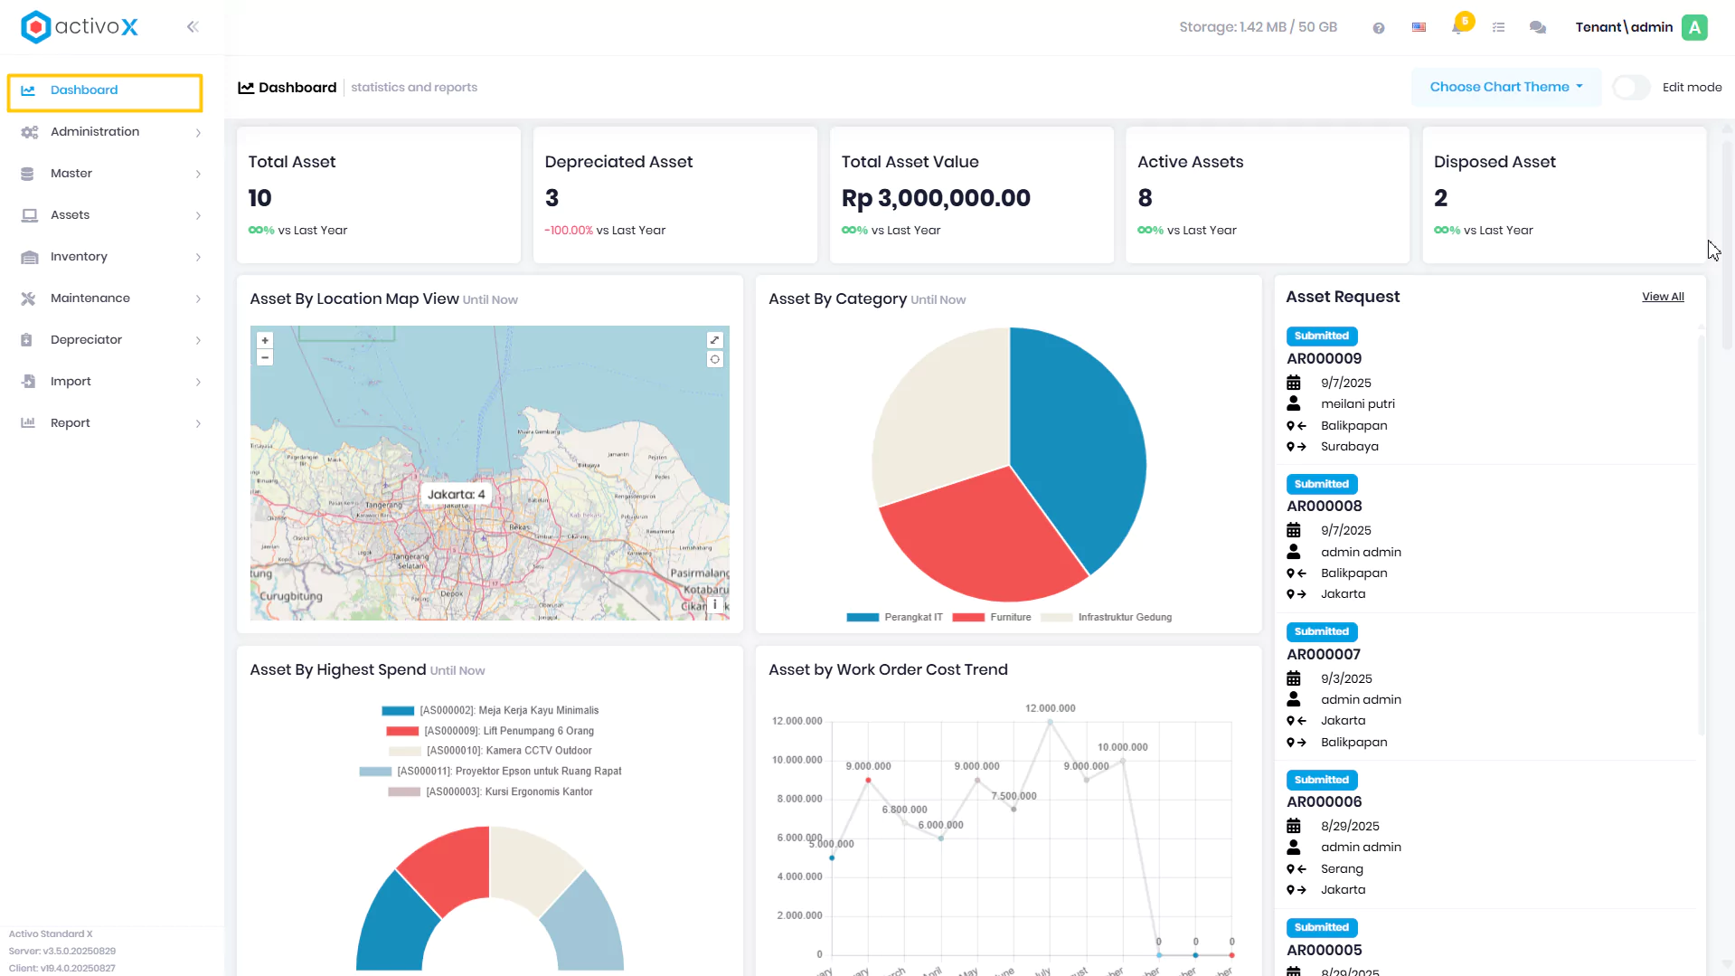Expand the Administration menu chevron
Image resolution: width=1735 pixels, height=976 pixels.
coord(198,133)
